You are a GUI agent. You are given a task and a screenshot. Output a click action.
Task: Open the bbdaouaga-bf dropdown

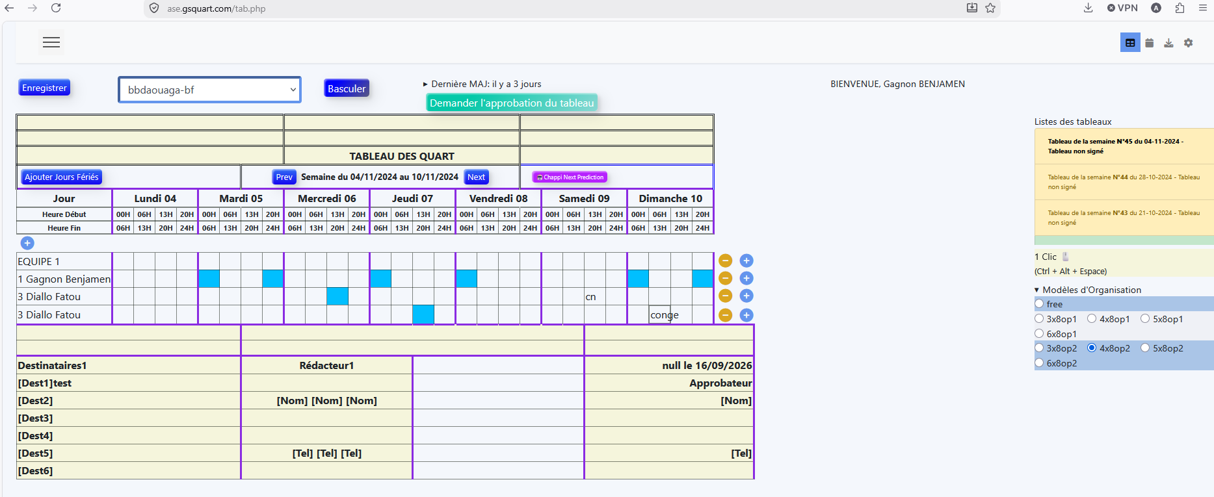(x=209, y=90)
